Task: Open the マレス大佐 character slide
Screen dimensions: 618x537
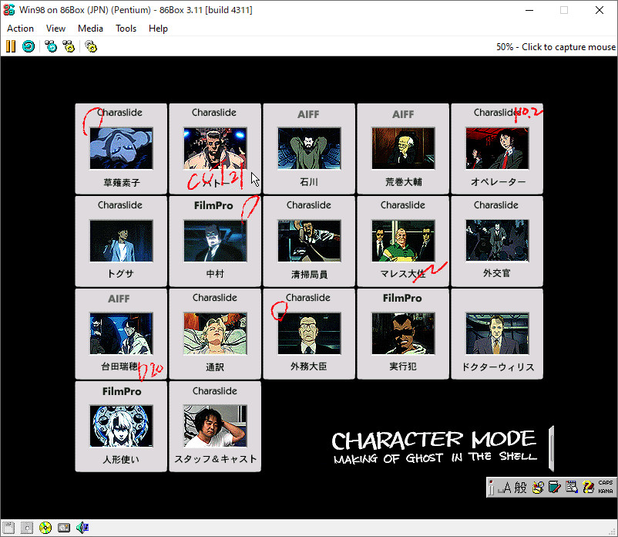Action: (x=403, y=241)
